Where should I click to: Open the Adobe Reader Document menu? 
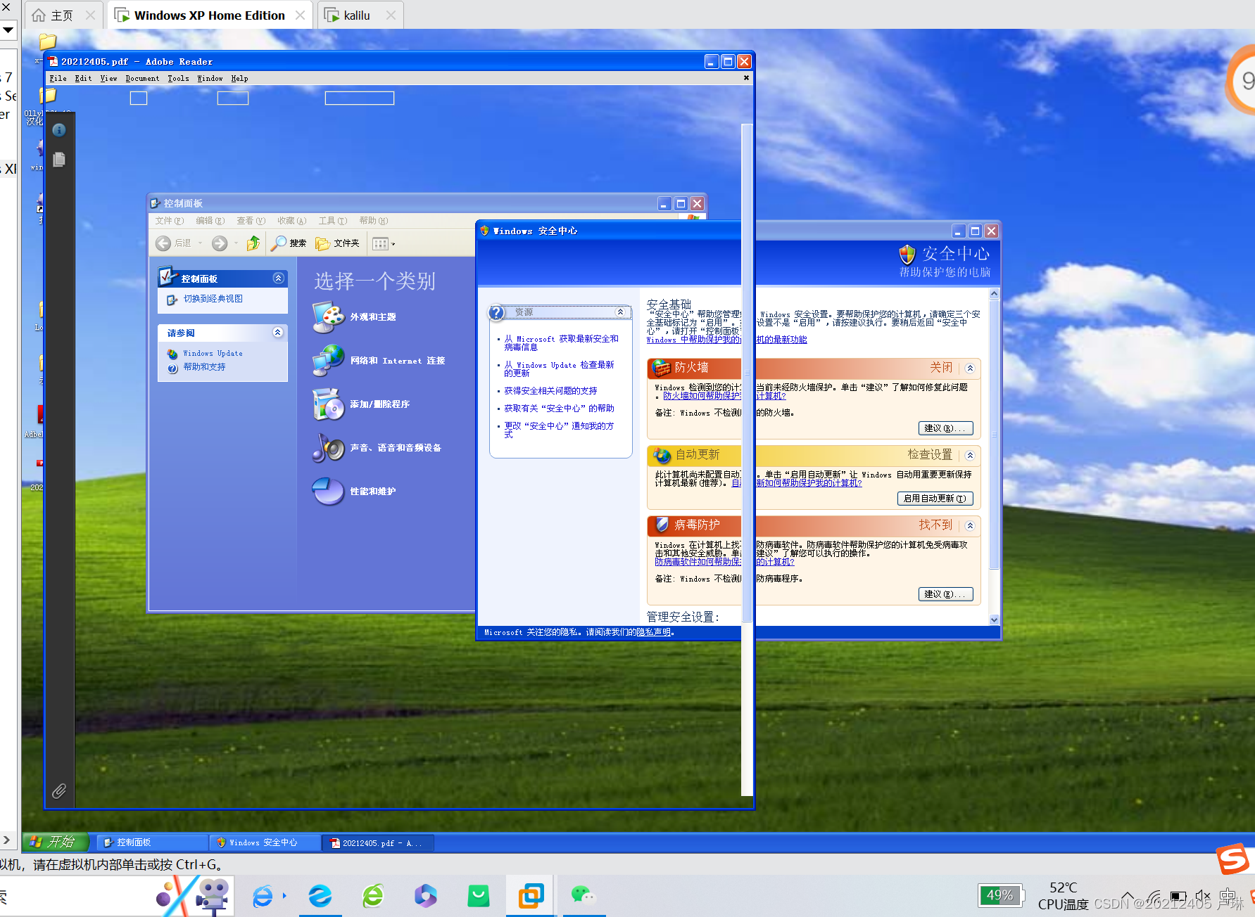pyautogui.click(x=142, y=79)
